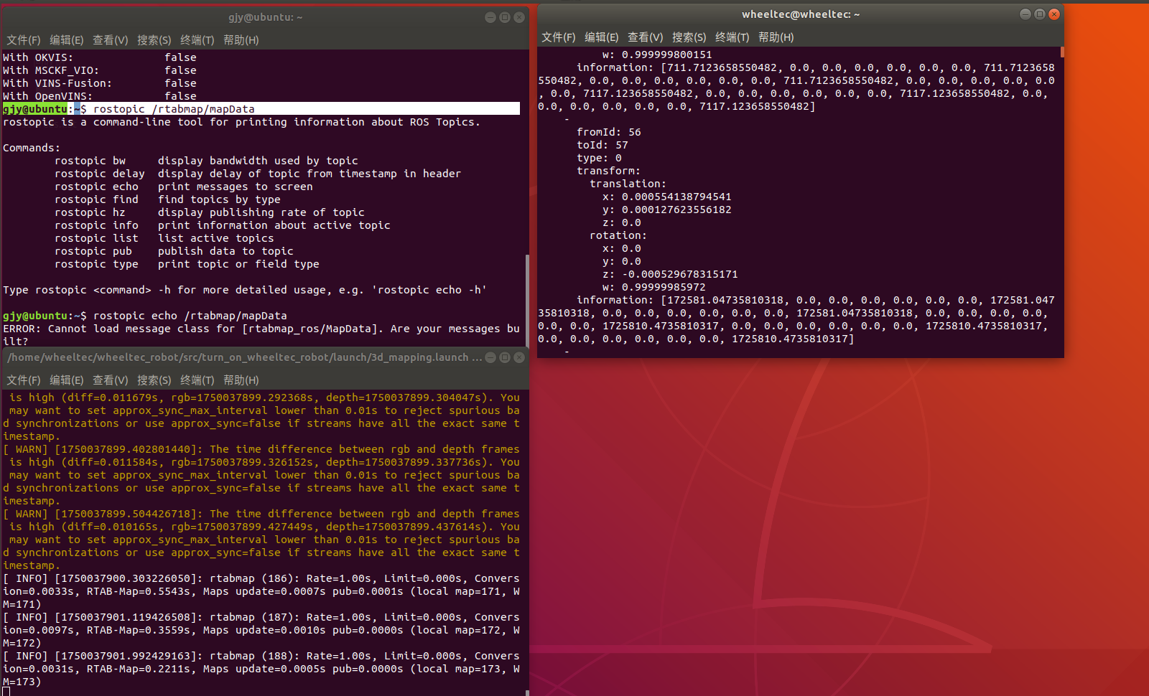Open 帮助(H) menu in gjy@ubuntu terminal
Viewport: 1149px width, 696px height.
tap(241, 40)
